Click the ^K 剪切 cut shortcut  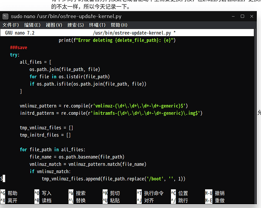[x=111, y=193]
